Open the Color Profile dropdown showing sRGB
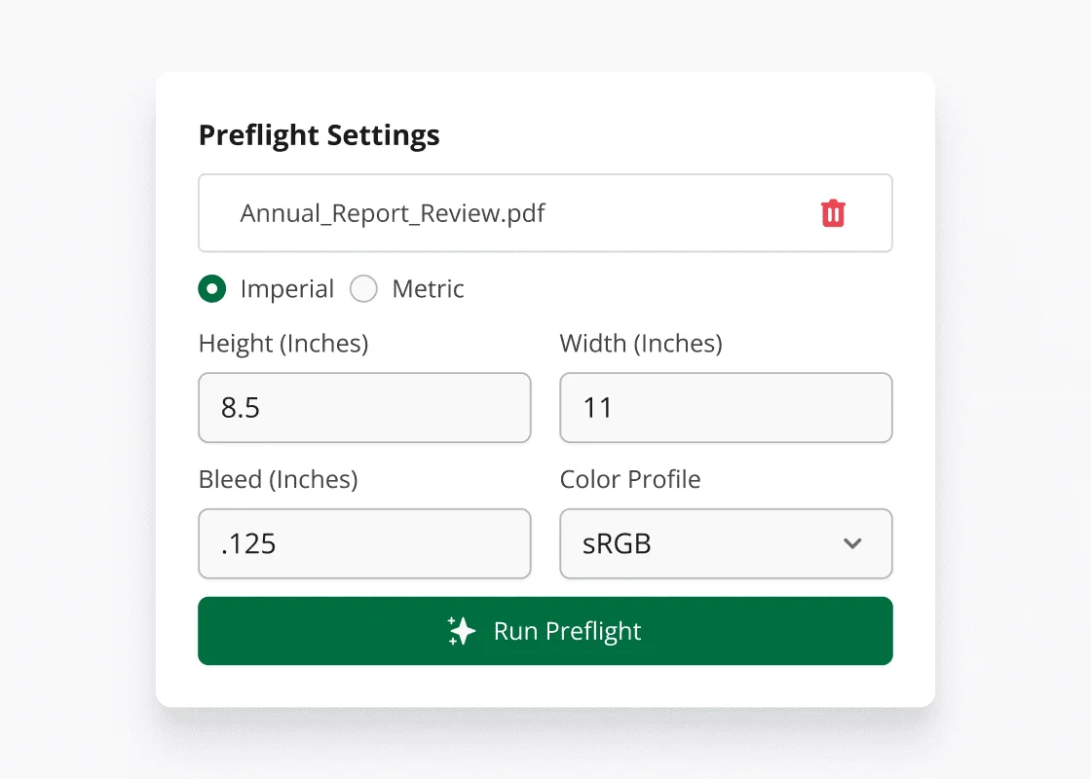This screenshot has height=779, width=1091. click(726, 543)
